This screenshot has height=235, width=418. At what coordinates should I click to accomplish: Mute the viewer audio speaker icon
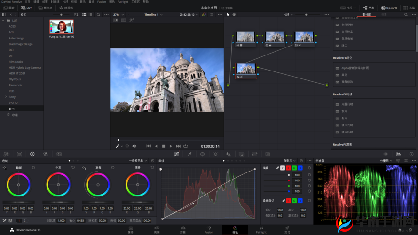134,146
